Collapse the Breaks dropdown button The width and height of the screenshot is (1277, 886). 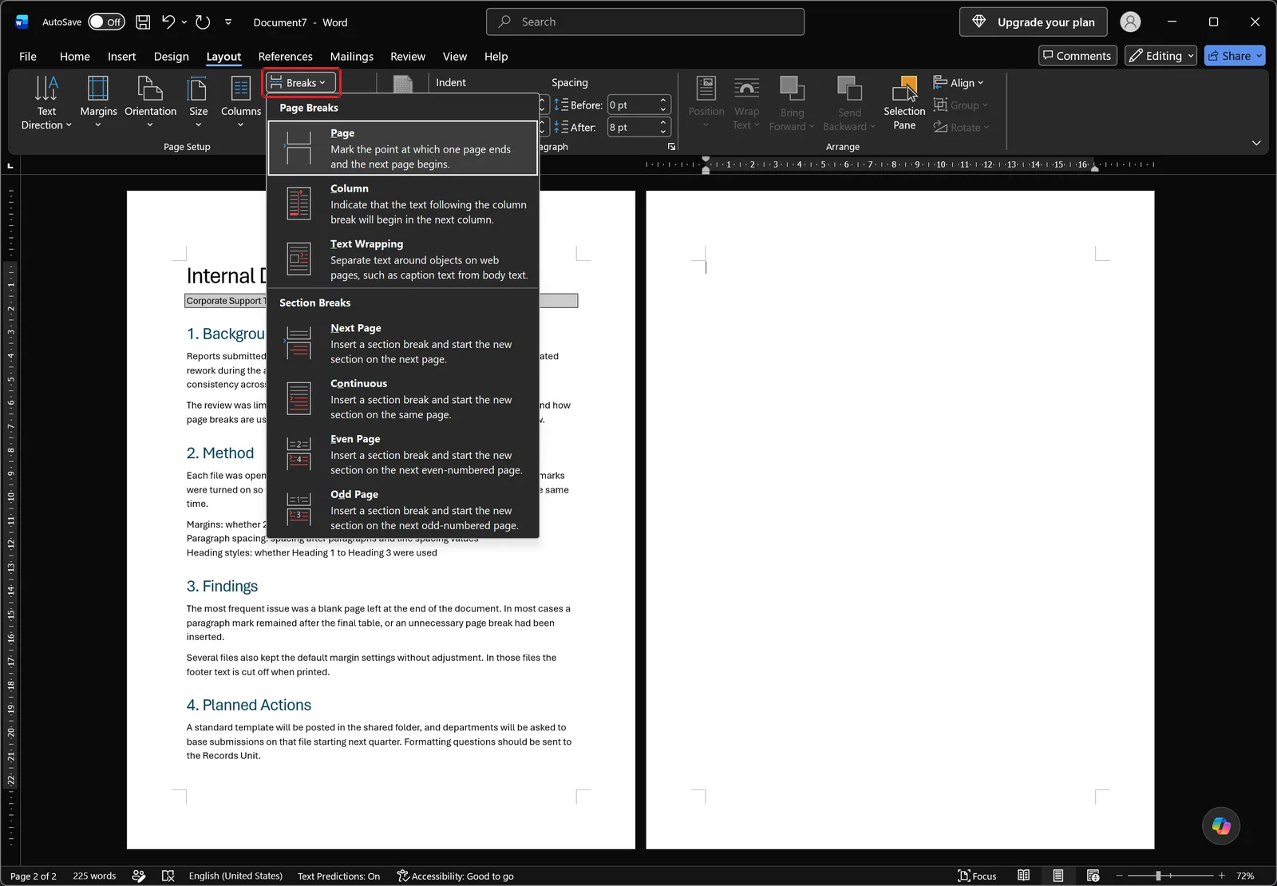tap(301, 82)
